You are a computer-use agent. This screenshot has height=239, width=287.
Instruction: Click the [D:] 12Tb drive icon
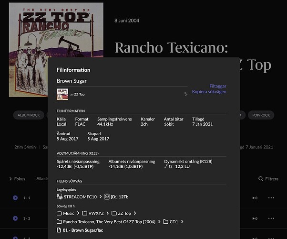107,196
